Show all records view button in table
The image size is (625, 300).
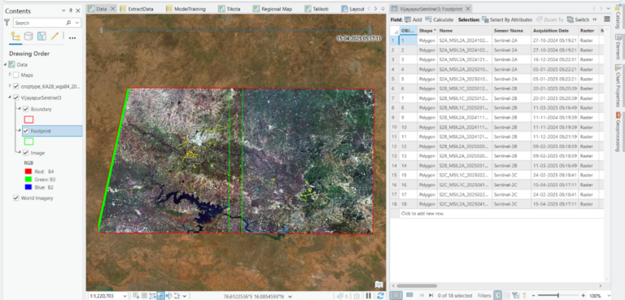click(x=395, y=296)
